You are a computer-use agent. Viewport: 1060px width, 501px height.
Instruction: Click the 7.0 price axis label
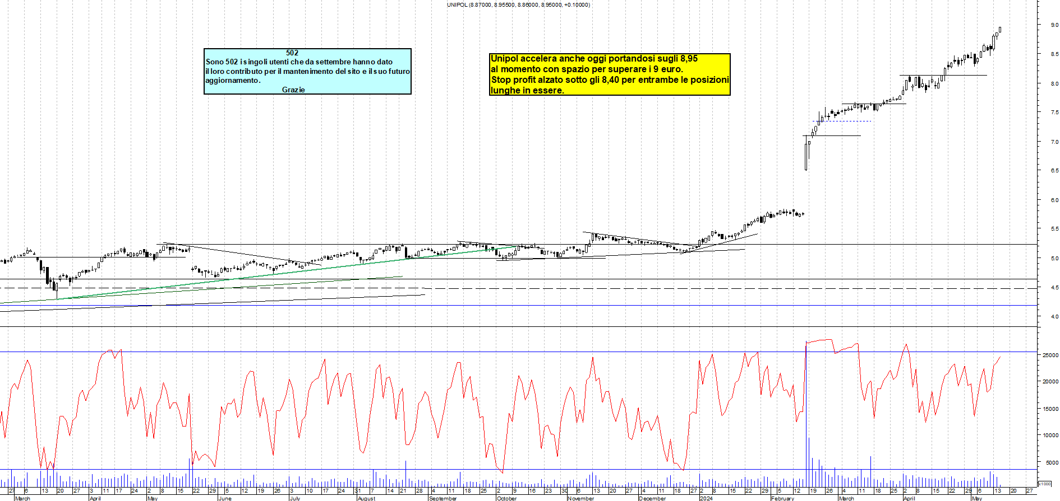click(x=1054, y=142)
